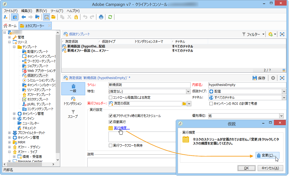The height and width of the screenshot is (179, 293).
Task: Click the cancel circle icon beside 保存
Action: [x=273, y=78]
